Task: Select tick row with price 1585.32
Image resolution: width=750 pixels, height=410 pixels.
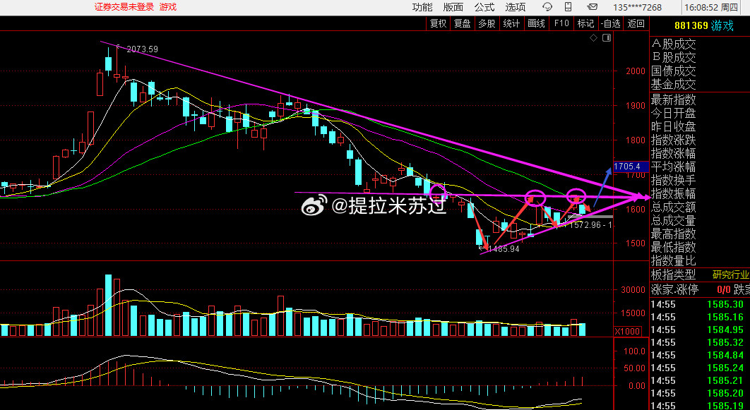Action: point(700,342)
